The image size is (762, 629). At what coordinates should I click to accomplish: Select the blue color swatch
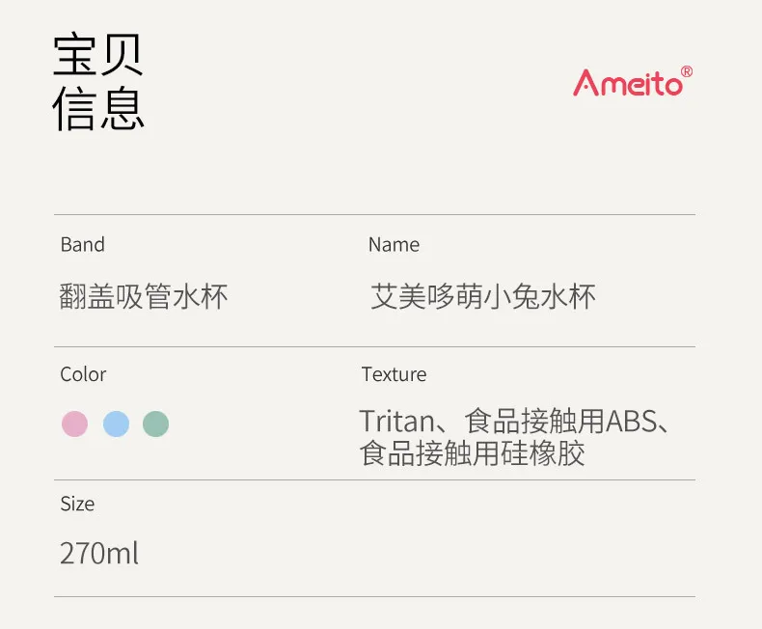116,424
